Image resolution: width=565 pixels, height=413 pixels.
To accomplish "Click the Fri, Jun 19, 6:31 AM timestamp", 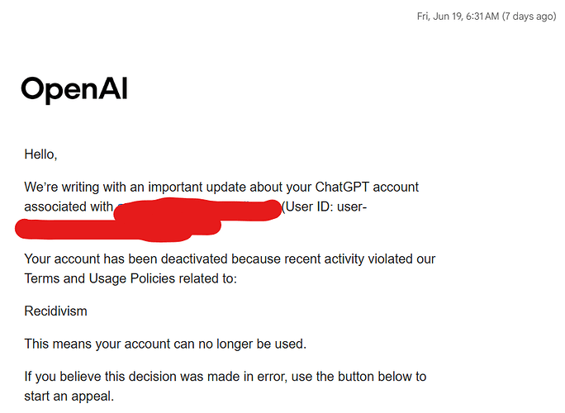I will (x=458, y=17).
